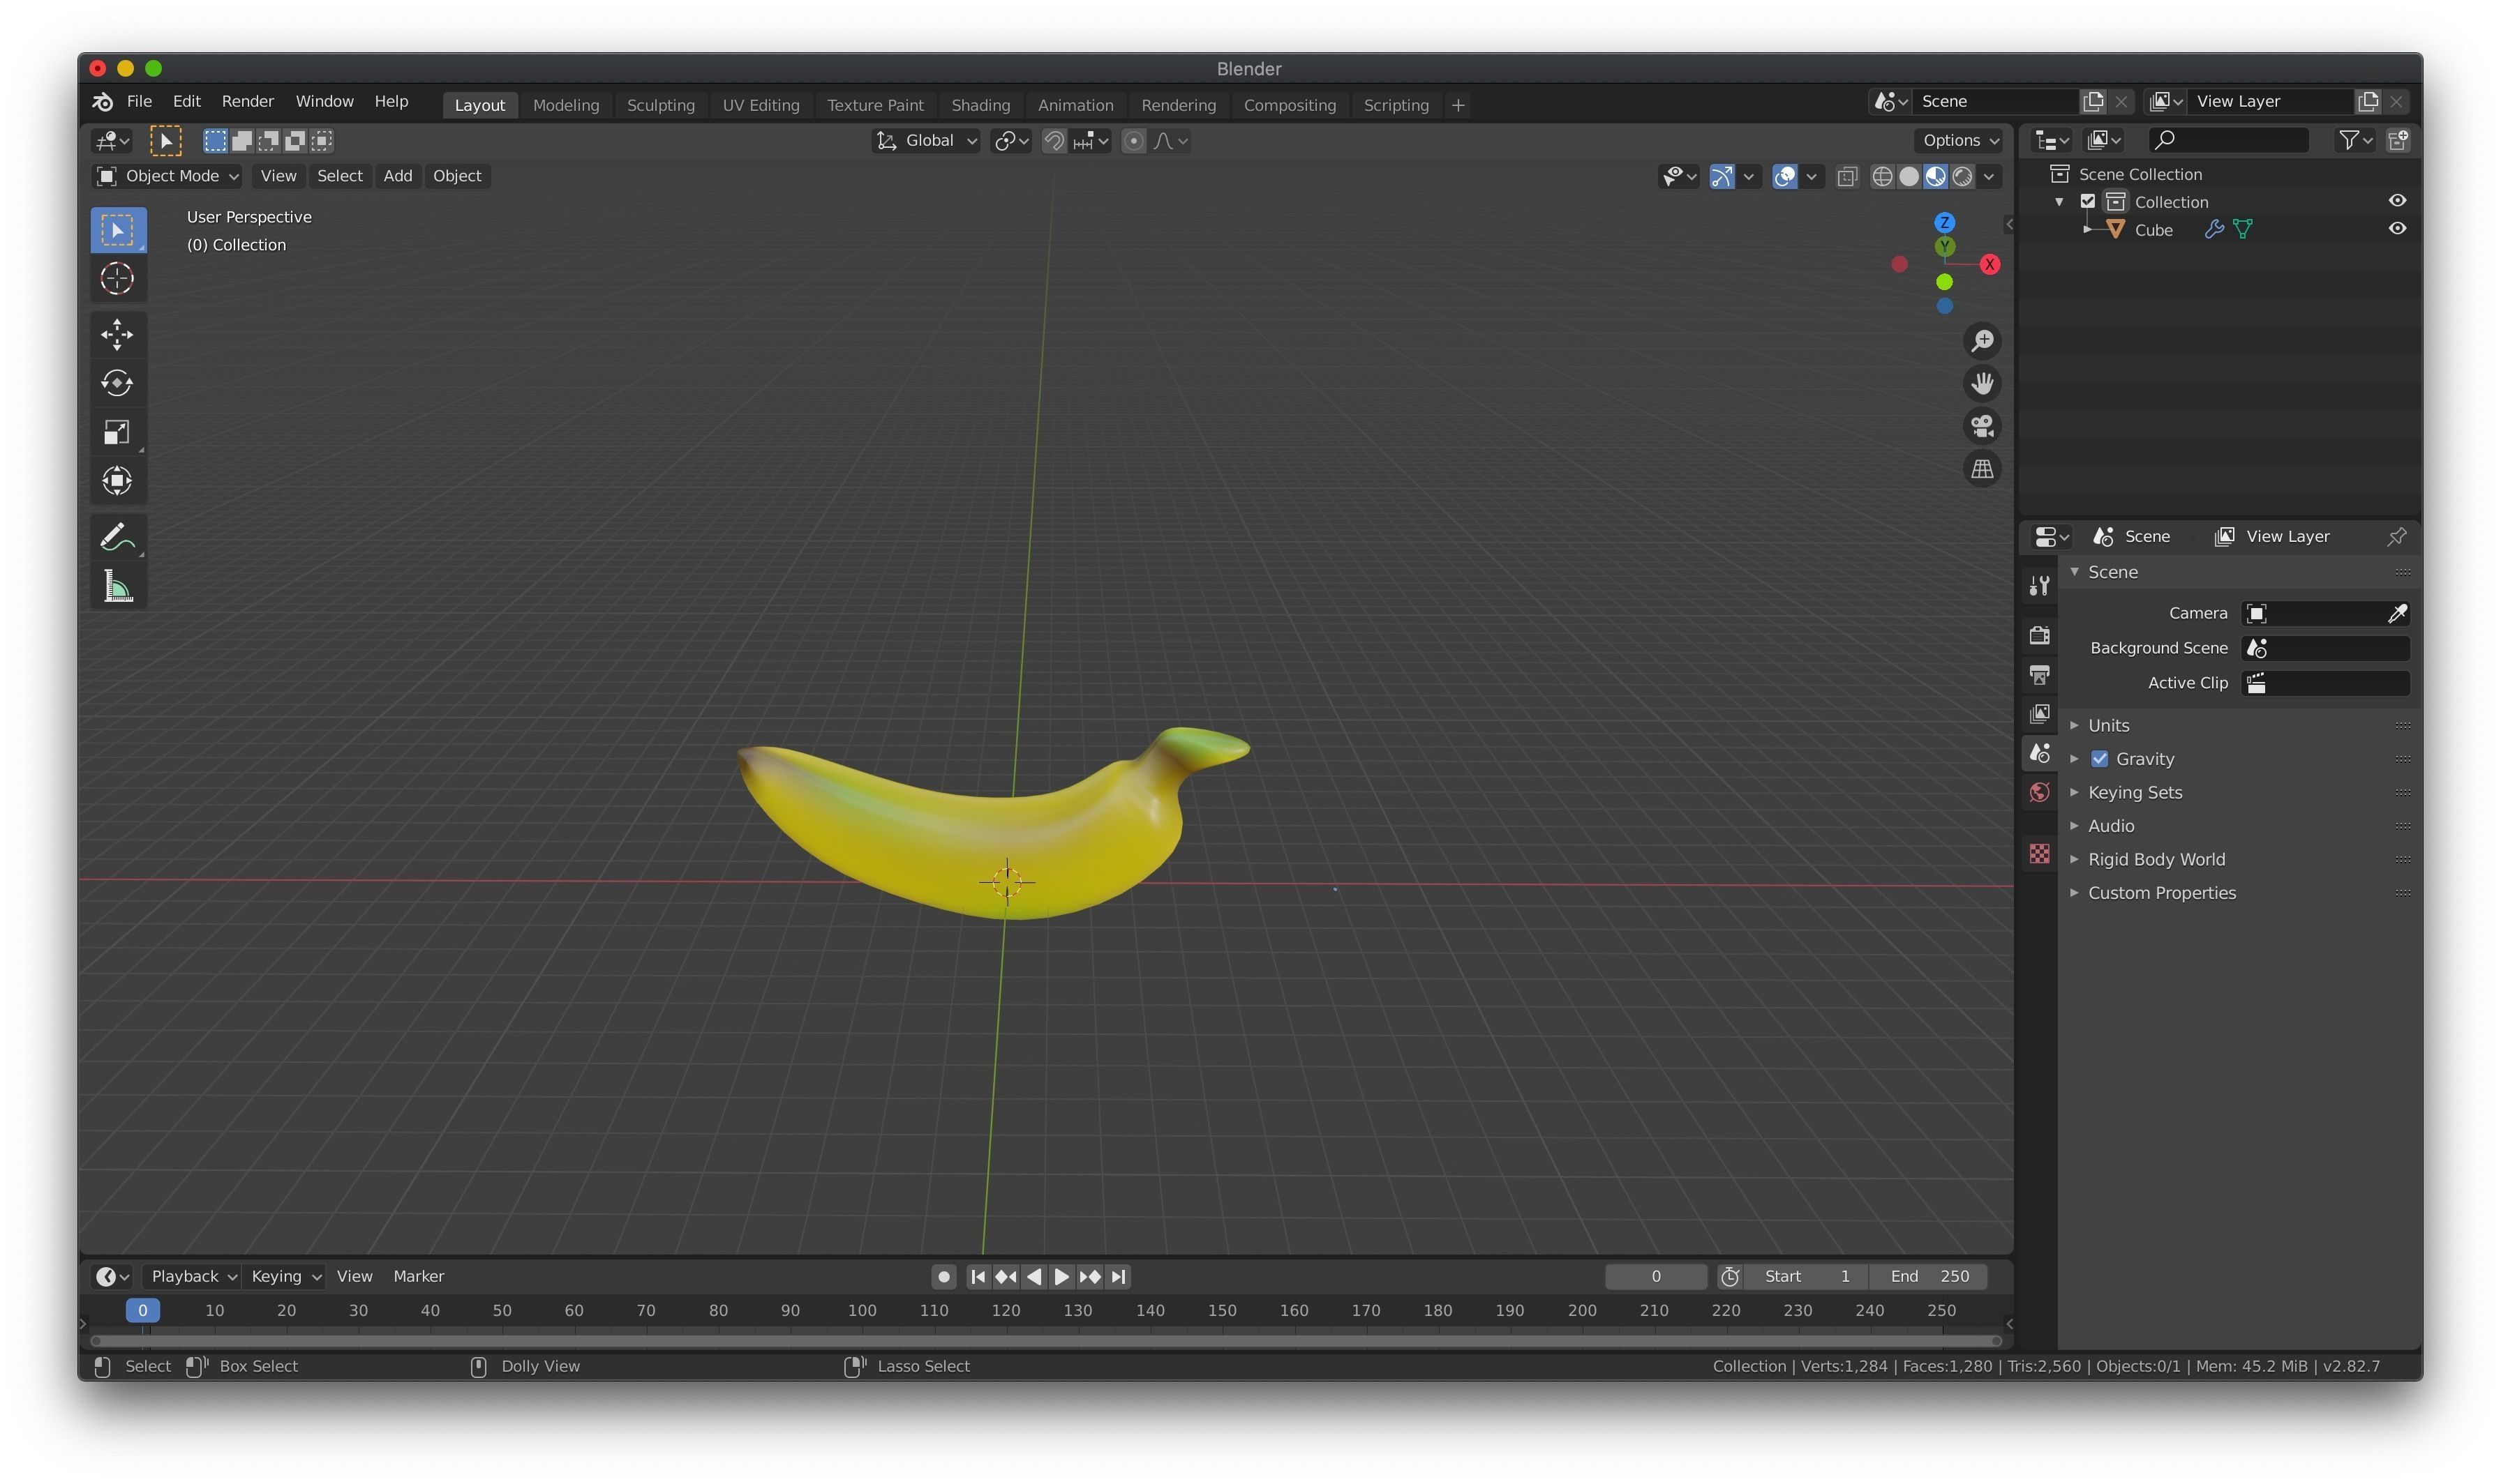Open the Texture properties tab

tap(2039, 853)
